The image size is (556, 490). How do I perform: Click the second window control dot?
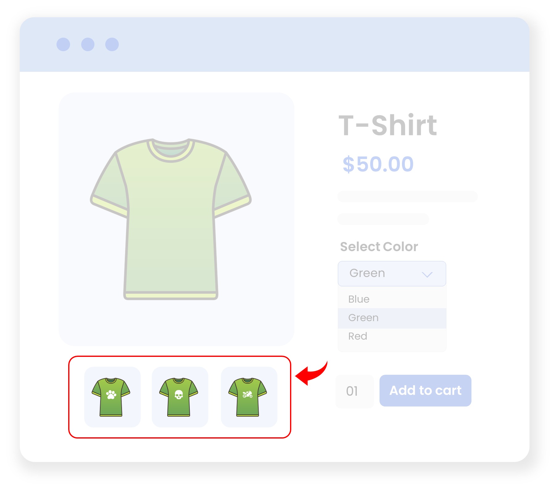[x=88, y=44]
